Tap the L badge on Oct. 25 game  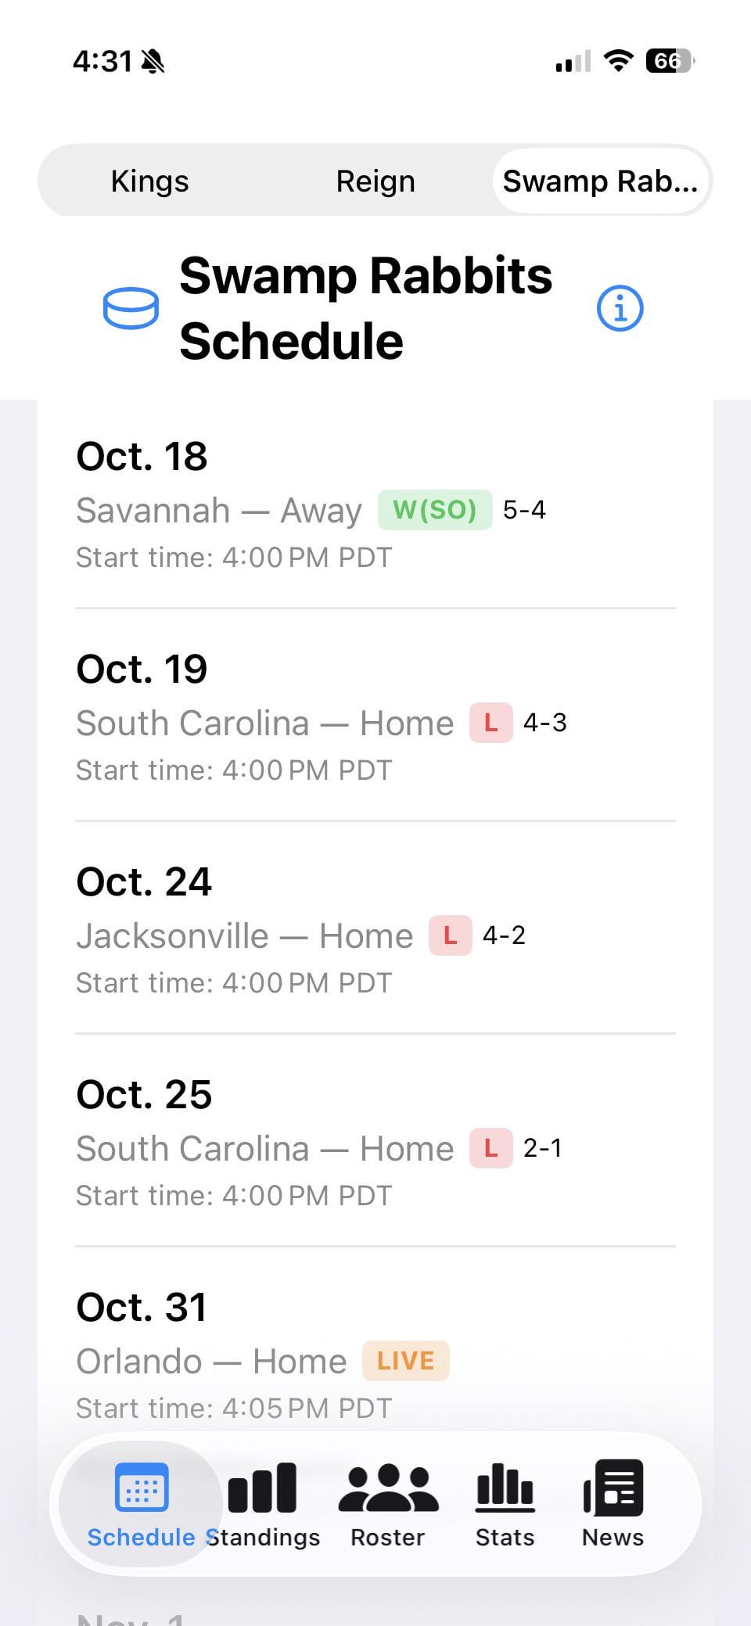point(490,1148)
